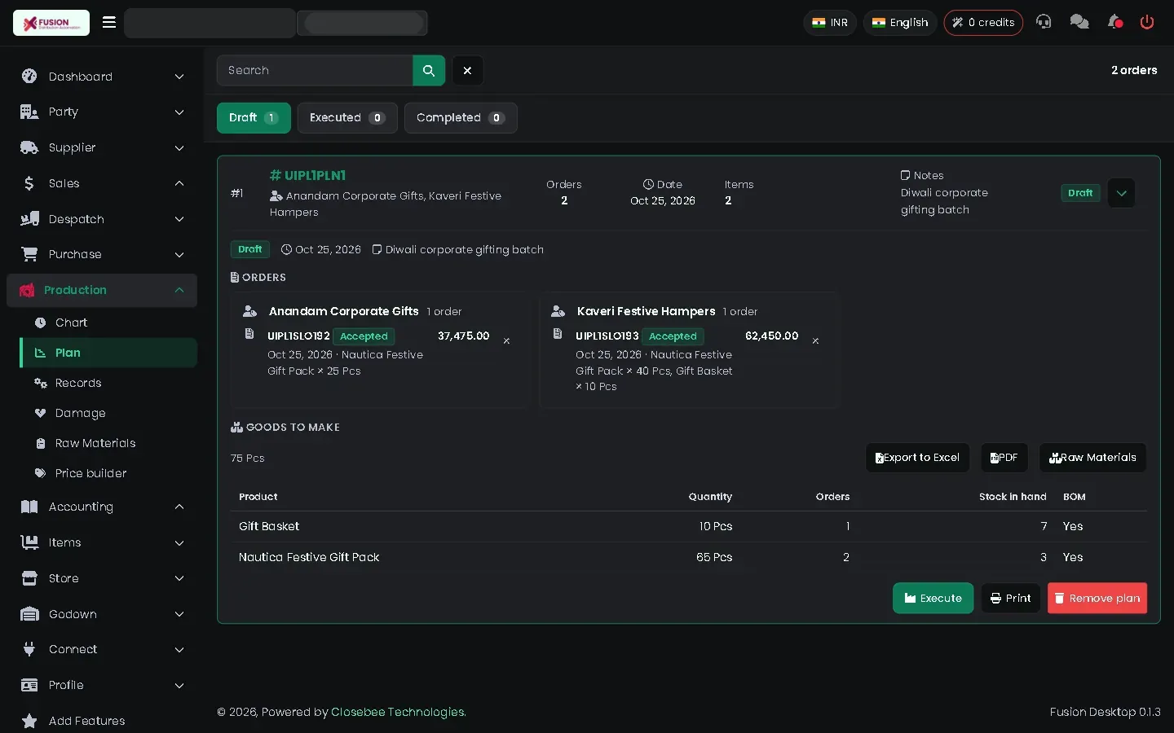Click the green search magnifier button
1174x733 pixels.
429,70
